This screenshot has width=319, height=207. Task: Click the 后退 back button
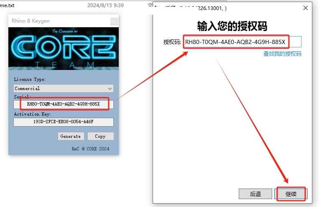255,194
